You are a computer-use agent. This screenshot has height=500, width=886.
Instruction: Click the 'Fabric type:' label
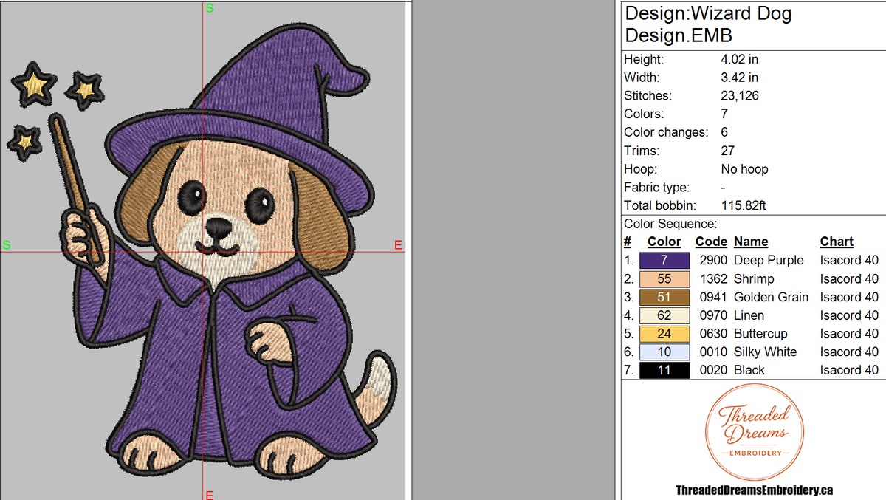656,188
